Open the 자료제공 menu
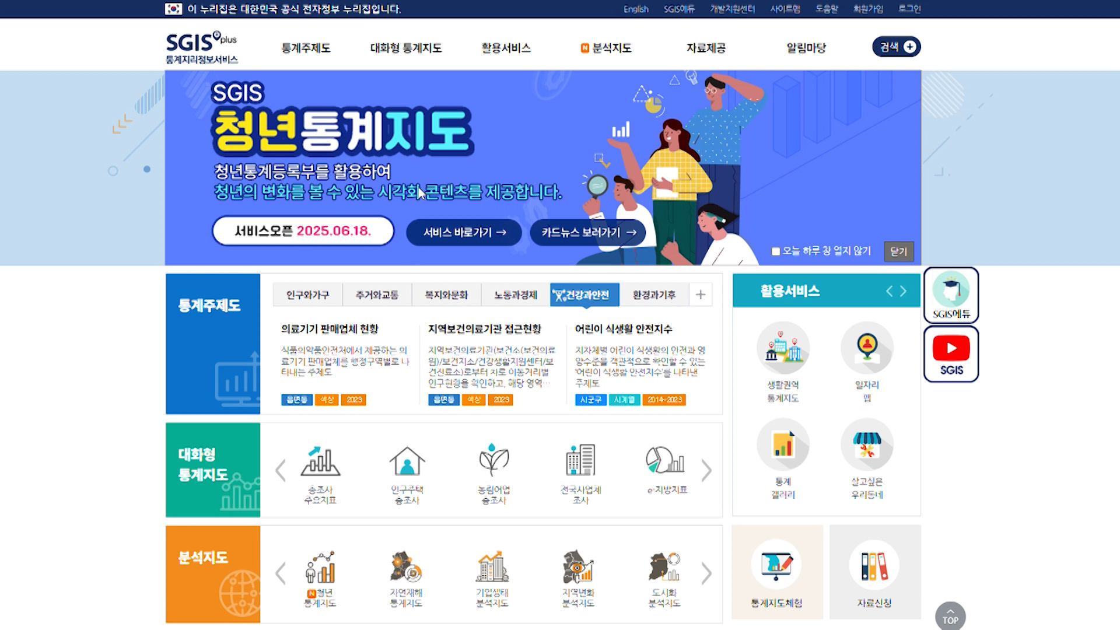This screenshot has width=1120, height=630. pos(706,48)
